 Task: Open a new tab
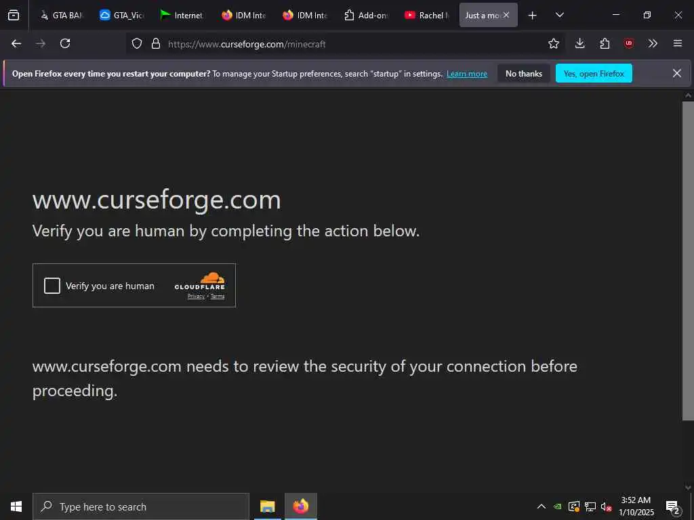click(x=533, y=16)
